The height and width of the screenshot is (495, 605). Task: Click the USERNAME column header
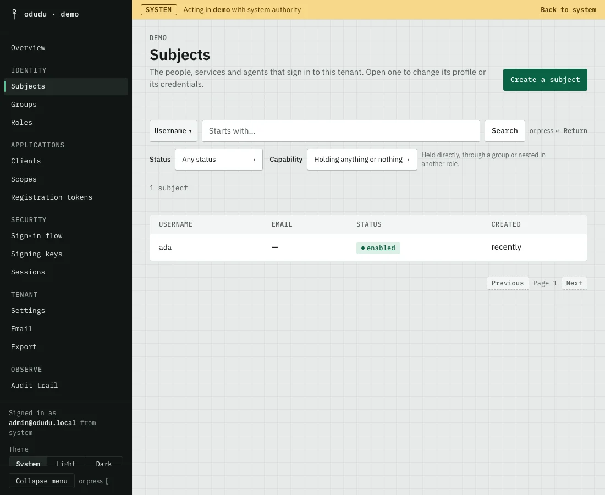175,224
